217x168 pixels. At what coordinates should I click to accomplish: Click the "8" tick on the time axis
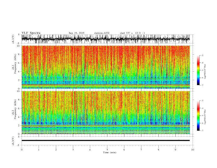pyautogui.click(x=158, y=150)
